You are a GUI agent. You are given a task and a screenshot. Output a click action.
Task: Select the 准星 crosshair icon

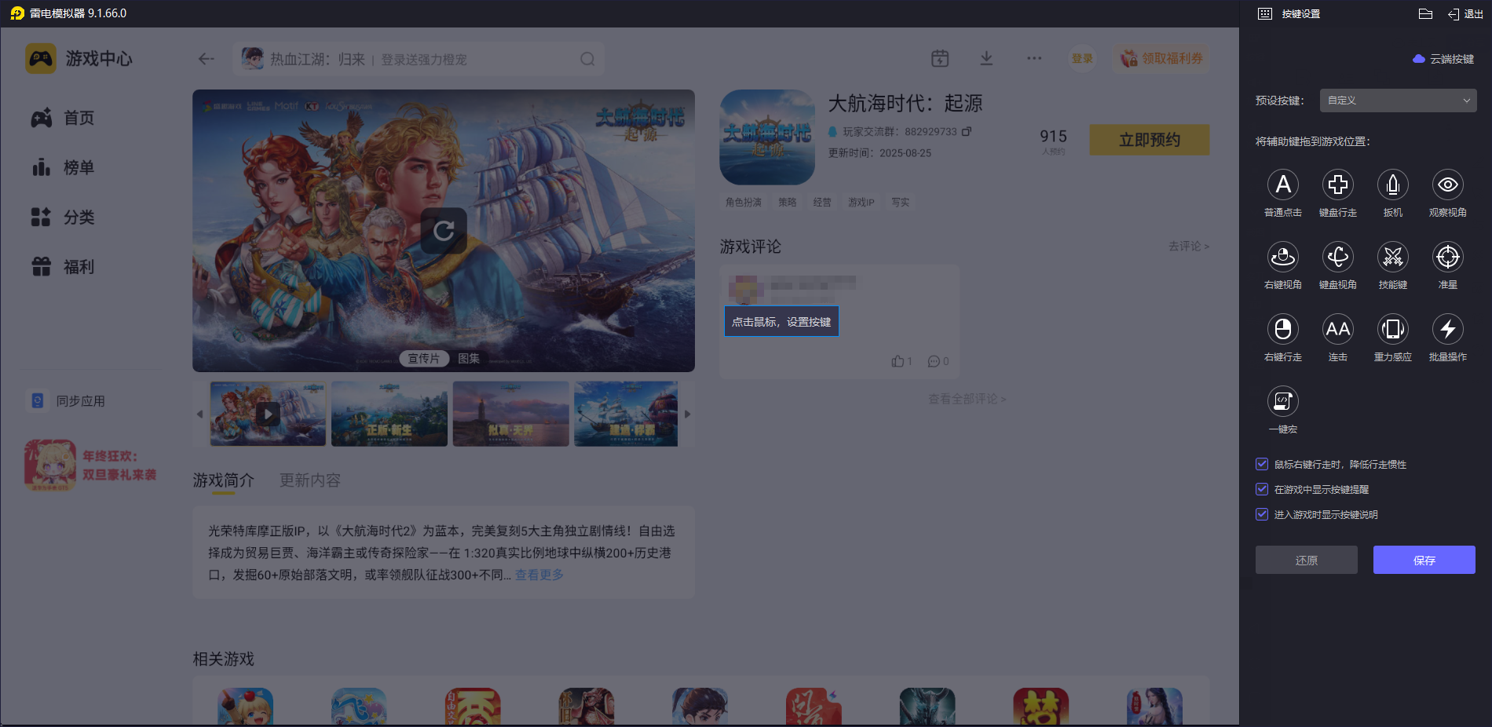pyautogui.click(x=1448, y=257)
